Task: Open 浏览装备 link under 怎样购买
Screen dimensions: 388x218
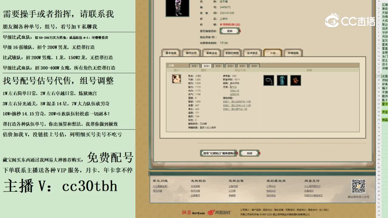Action: (195, 186)
